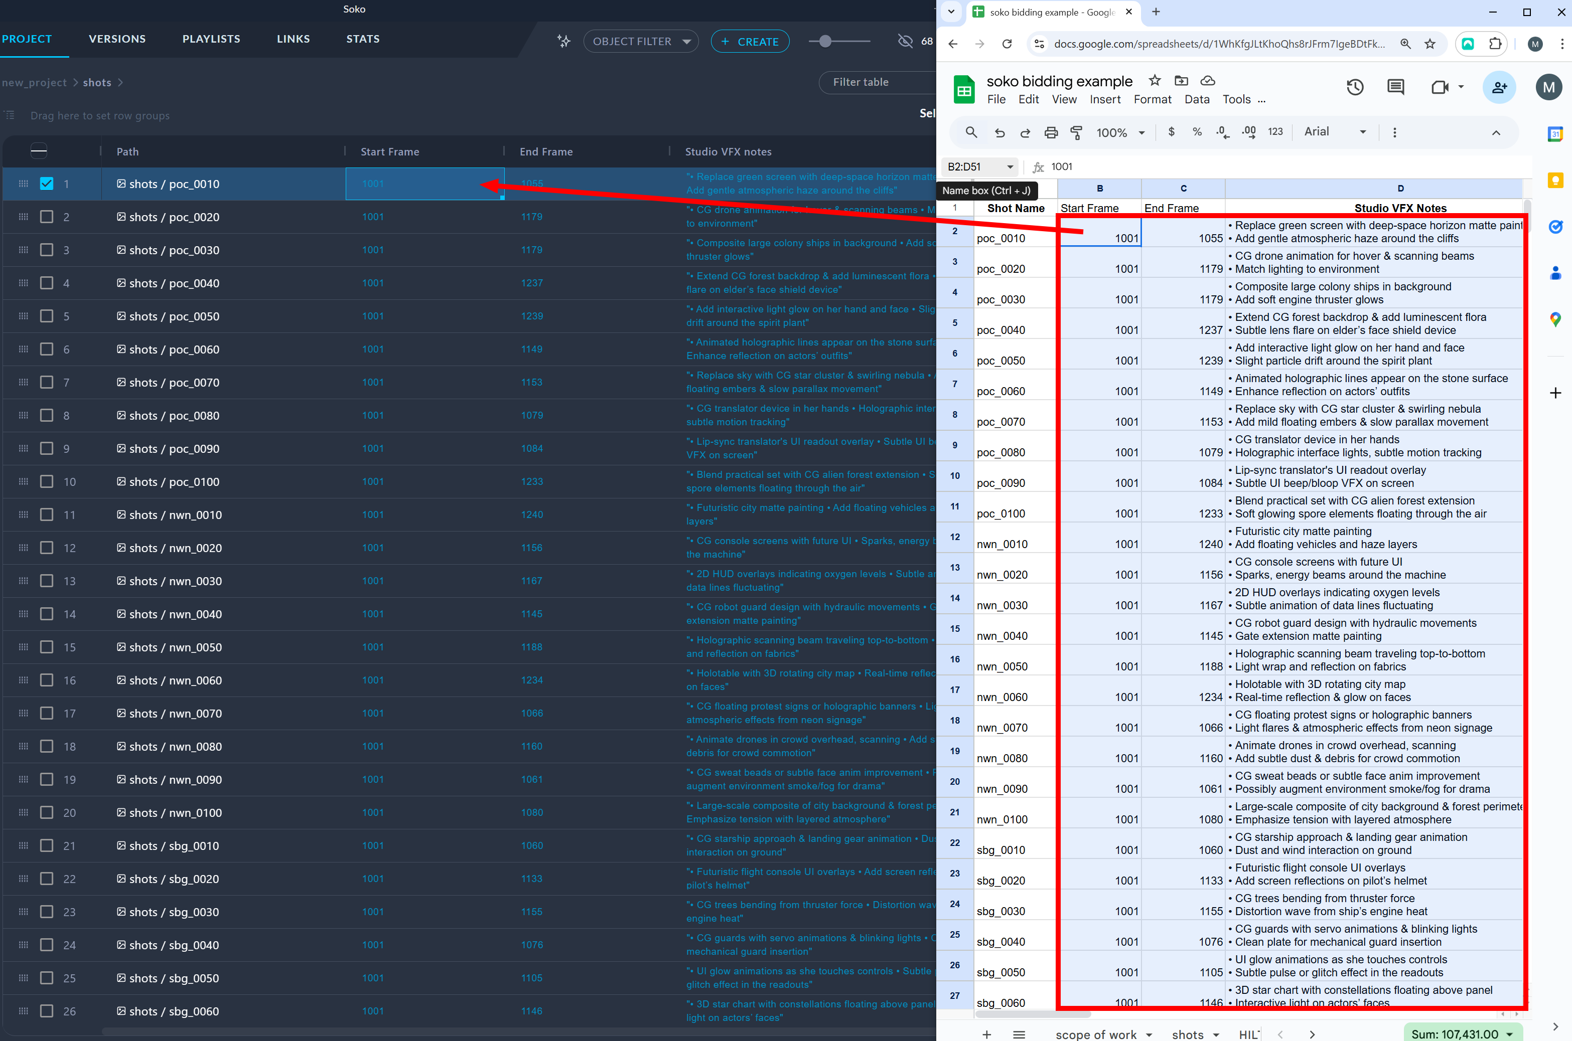Click the shots breadcrumb link
1572x1041 pixels.
click(x=97, y=82)
